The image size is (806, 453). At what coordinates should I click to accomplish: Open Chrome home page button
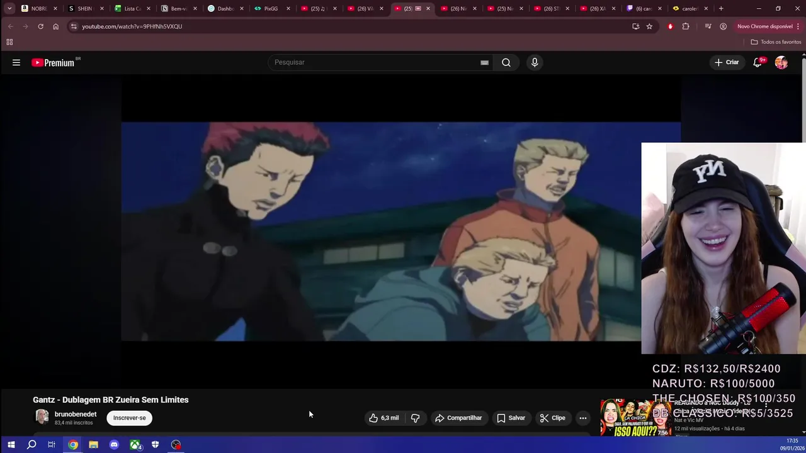[55, 26]
